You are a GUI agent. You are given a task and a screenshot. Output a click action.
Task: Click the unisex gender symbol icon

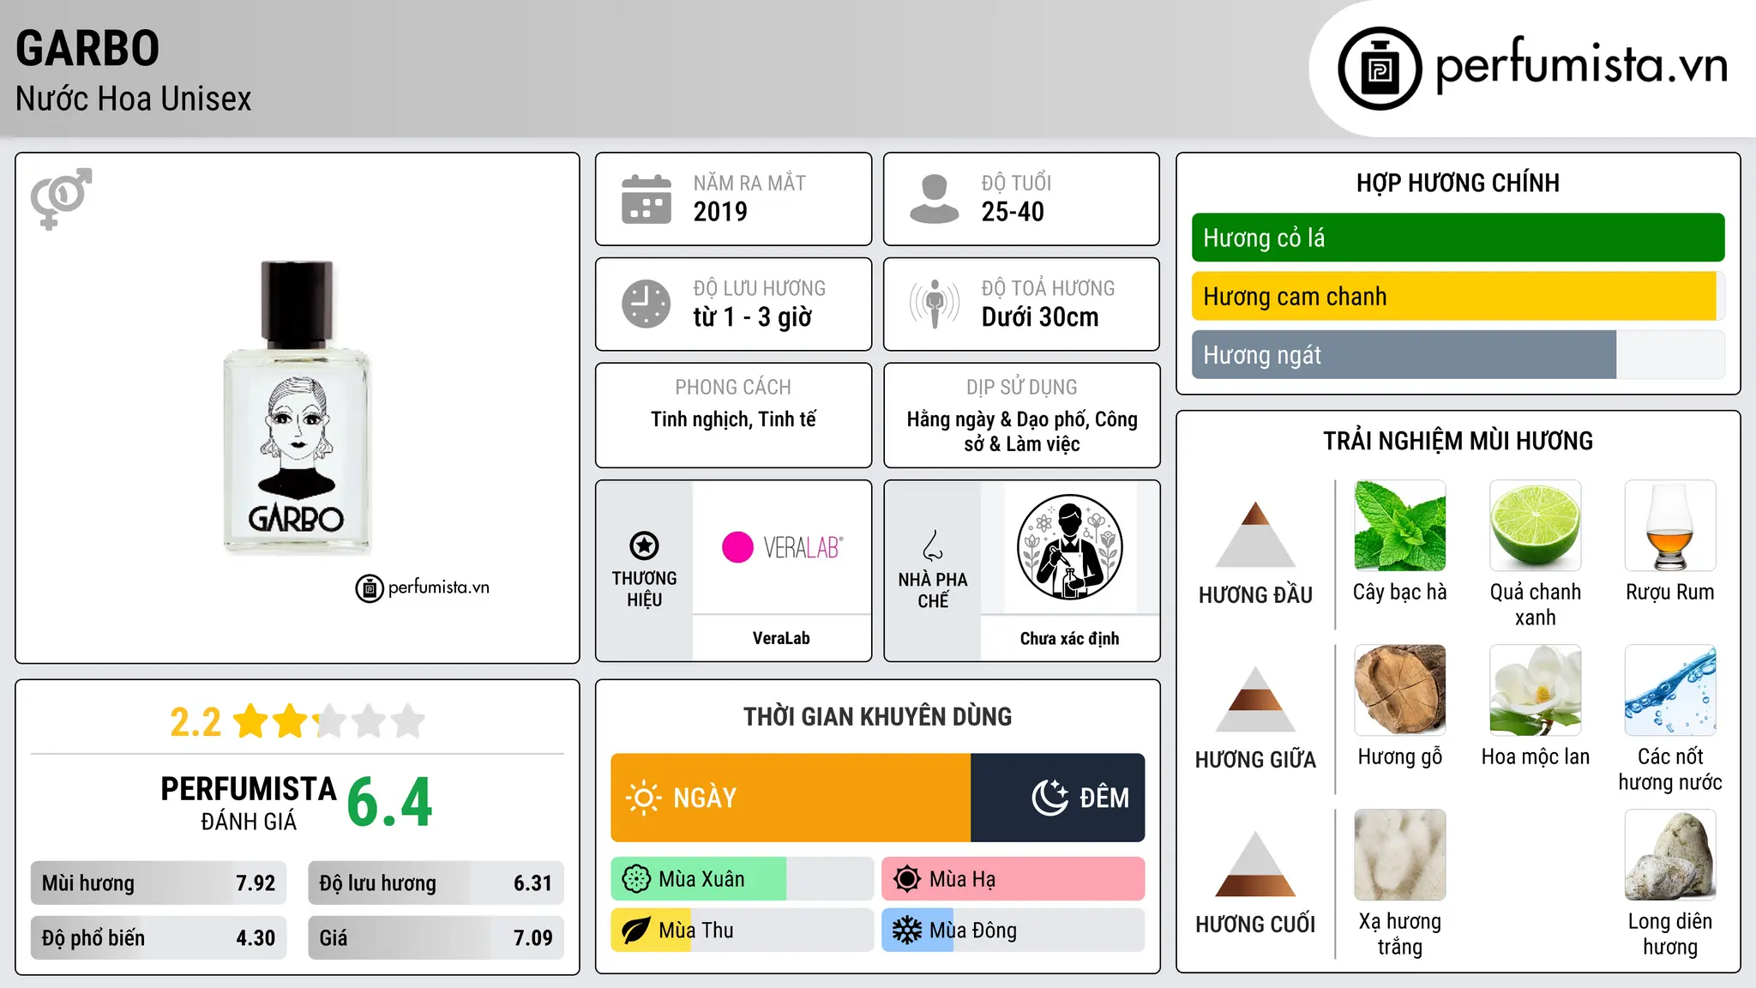tap(61, 198)
